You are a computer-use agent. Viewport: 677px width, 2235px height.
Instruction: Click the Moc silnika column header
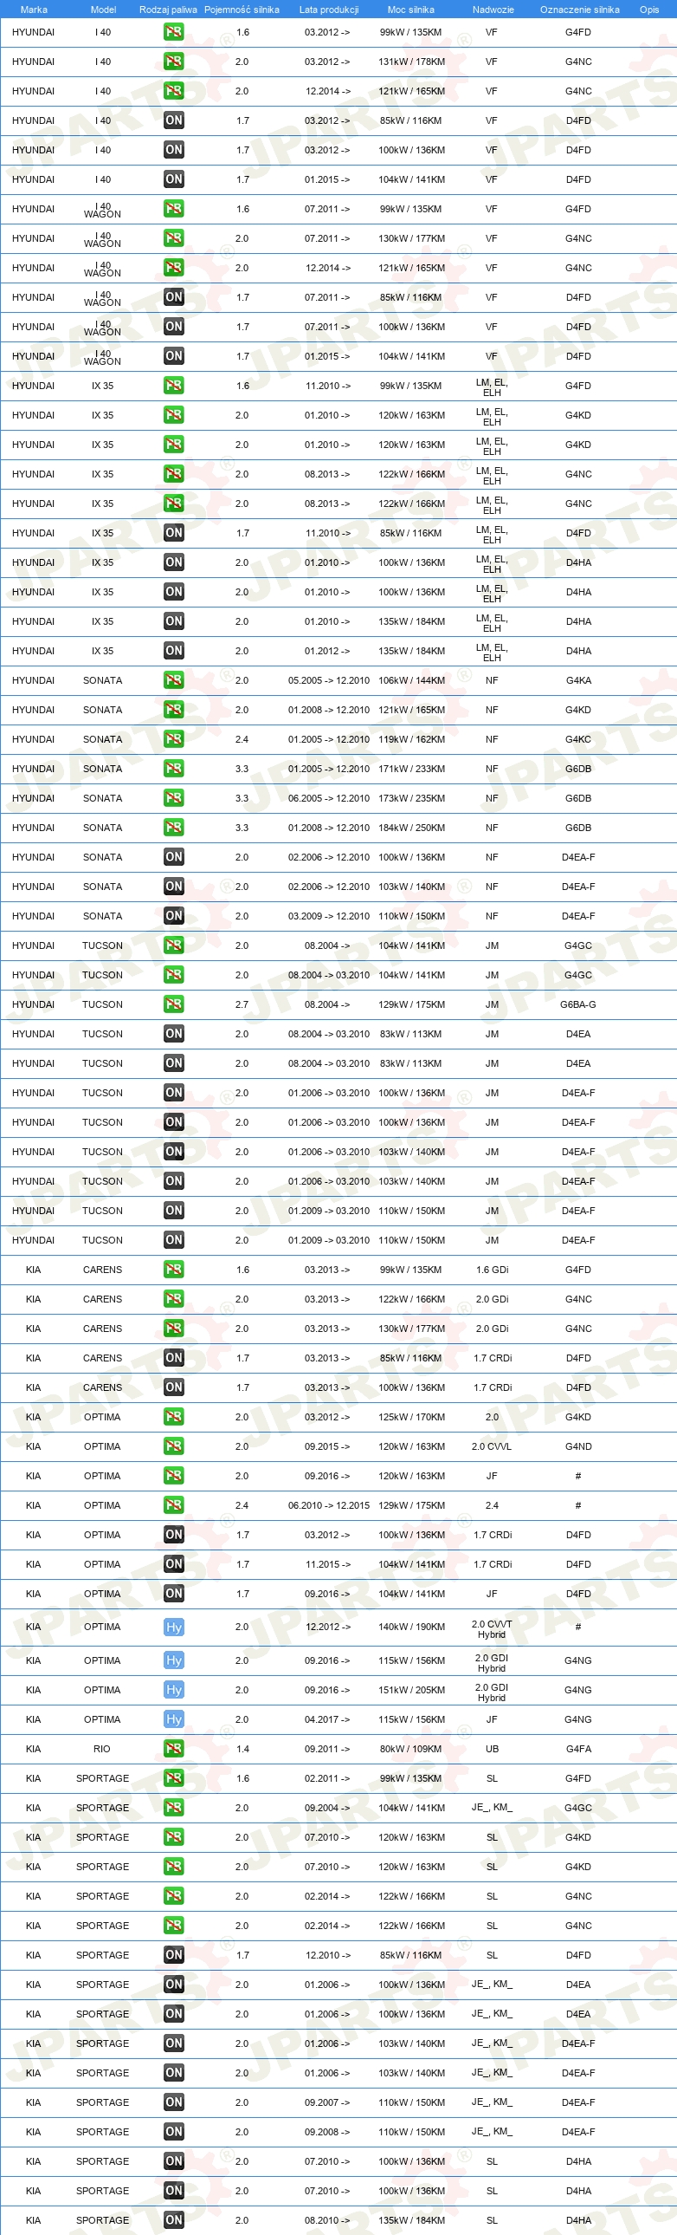[411, 10]
